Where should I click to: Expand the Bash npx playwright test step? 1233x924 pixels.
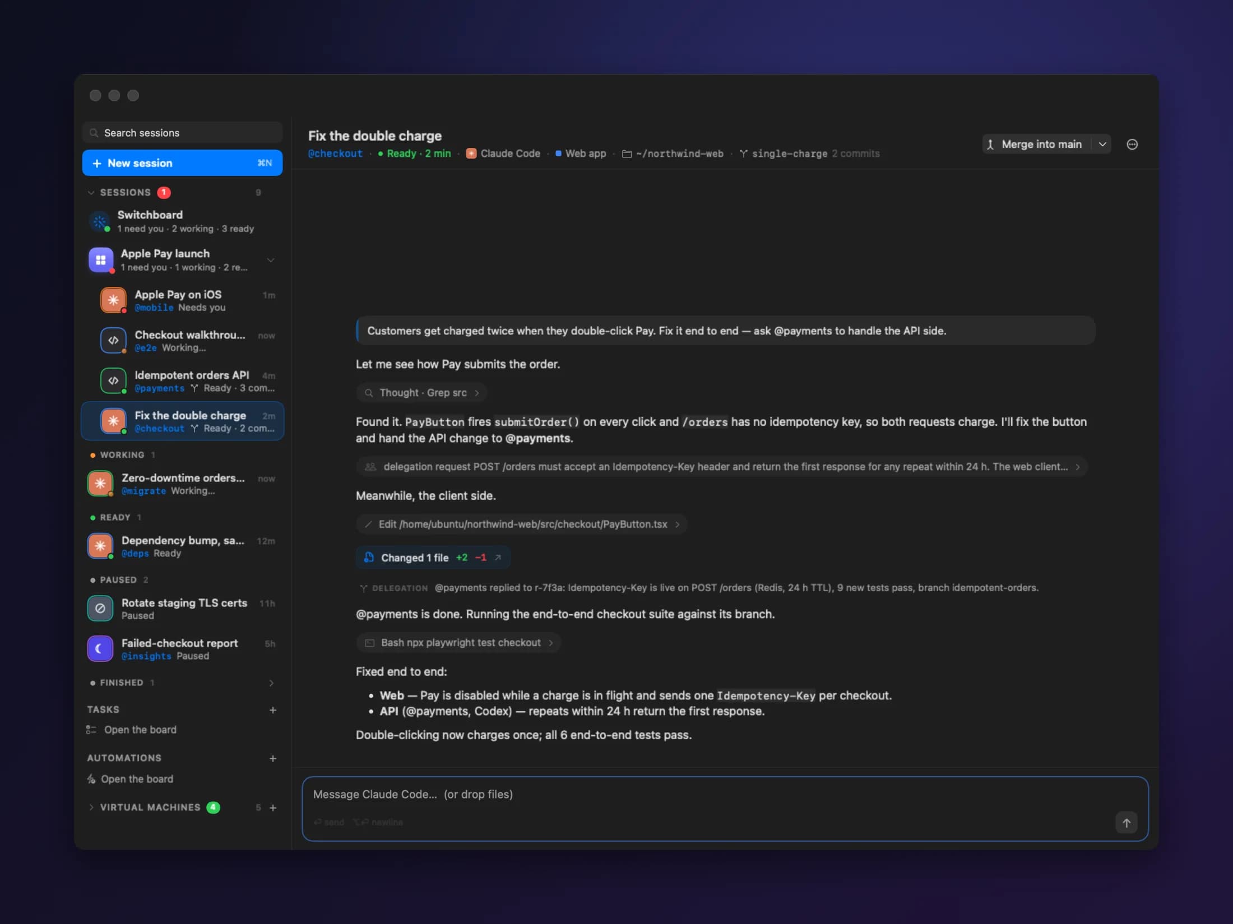[x=458, y=643]
